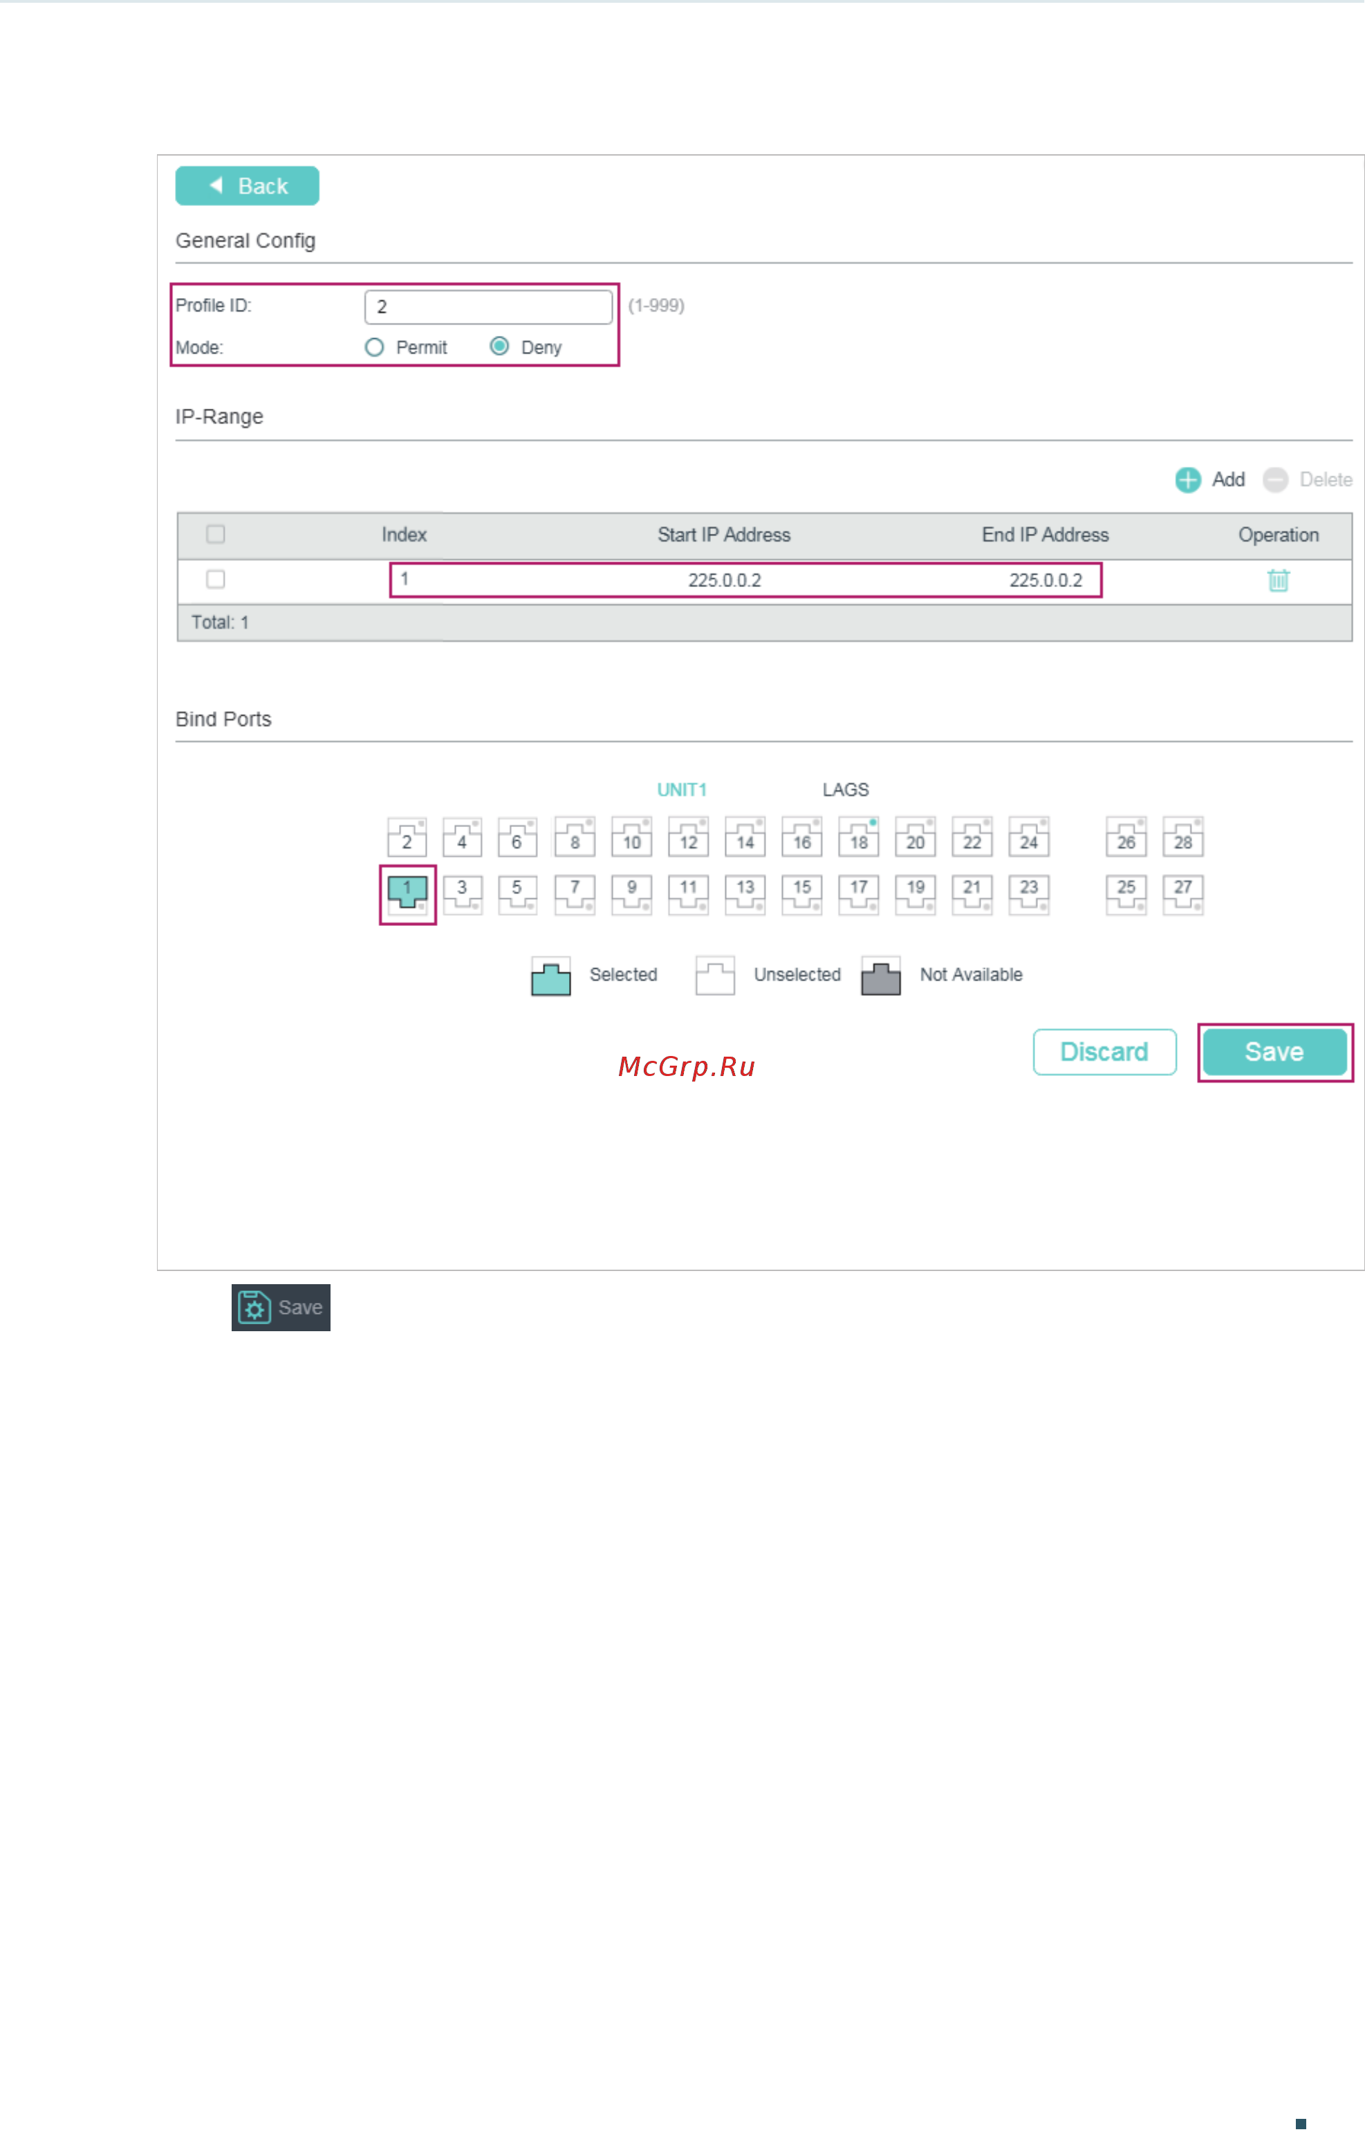Select port 9 in Bind Ports
Viewport: 1365px width, 2132px height.
(632, 894)
